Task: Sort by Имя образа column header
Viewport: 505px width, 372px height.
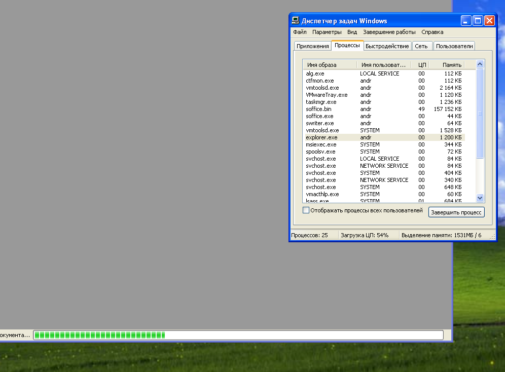Action: 330,65
